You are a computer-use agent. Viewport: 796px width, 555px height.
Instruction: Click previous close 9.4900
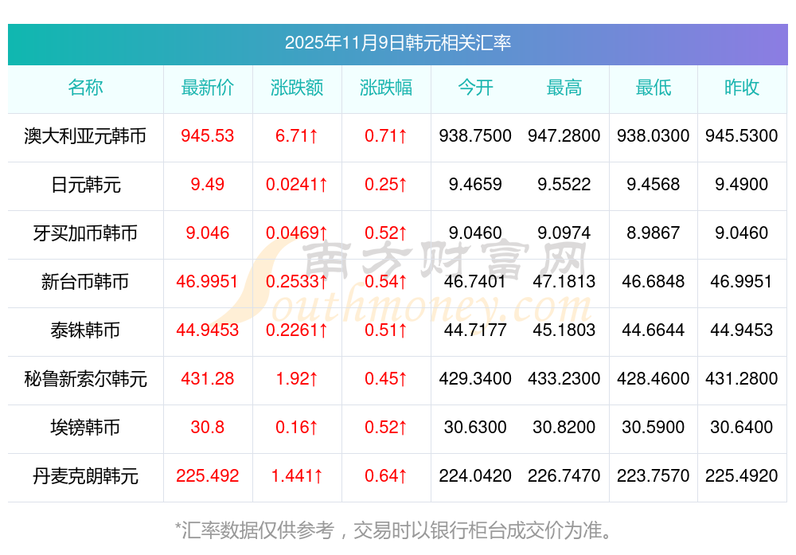point(742,184)
